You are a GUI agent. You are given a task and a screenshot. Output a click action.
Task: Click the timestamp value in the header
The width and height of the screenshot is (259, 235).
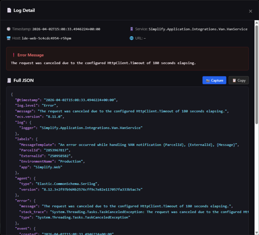coord(66,29)
